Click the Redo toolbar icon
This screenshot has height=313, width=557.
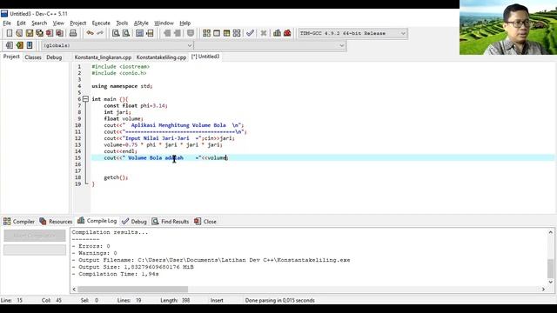(x=100, y=33)
